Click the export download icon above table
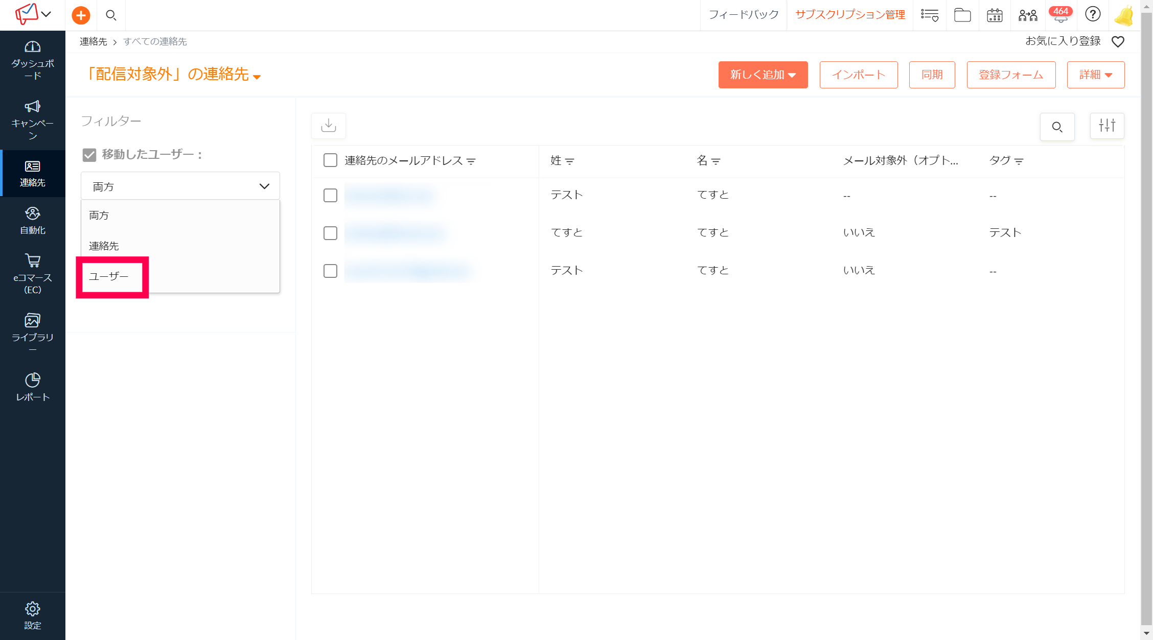 (329, 126)
